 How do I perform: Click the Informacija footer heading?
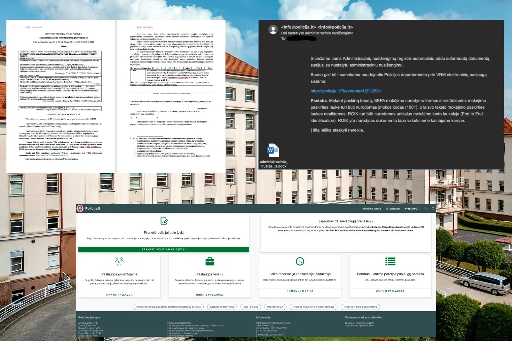click(x=263, y=317)
